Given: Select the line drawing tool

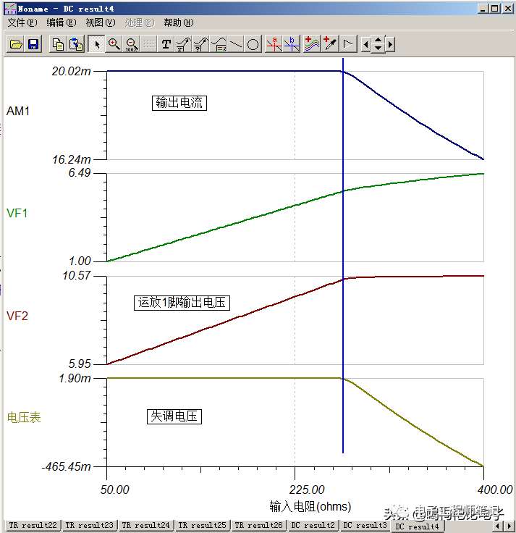Looking at the screenshot, I should (x=236, y=44).
